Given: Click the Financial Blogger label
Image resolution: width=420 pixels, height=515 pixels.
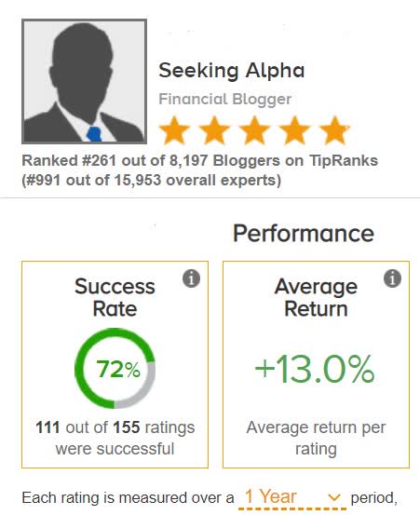Looking at the screenshot, I should tap(225, 100).
